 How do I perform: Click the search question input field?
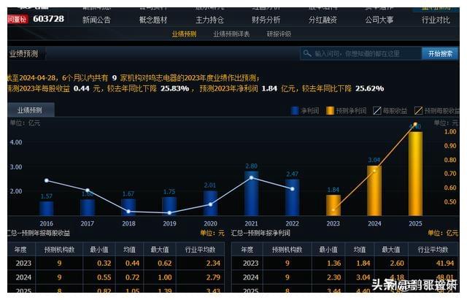365,53
